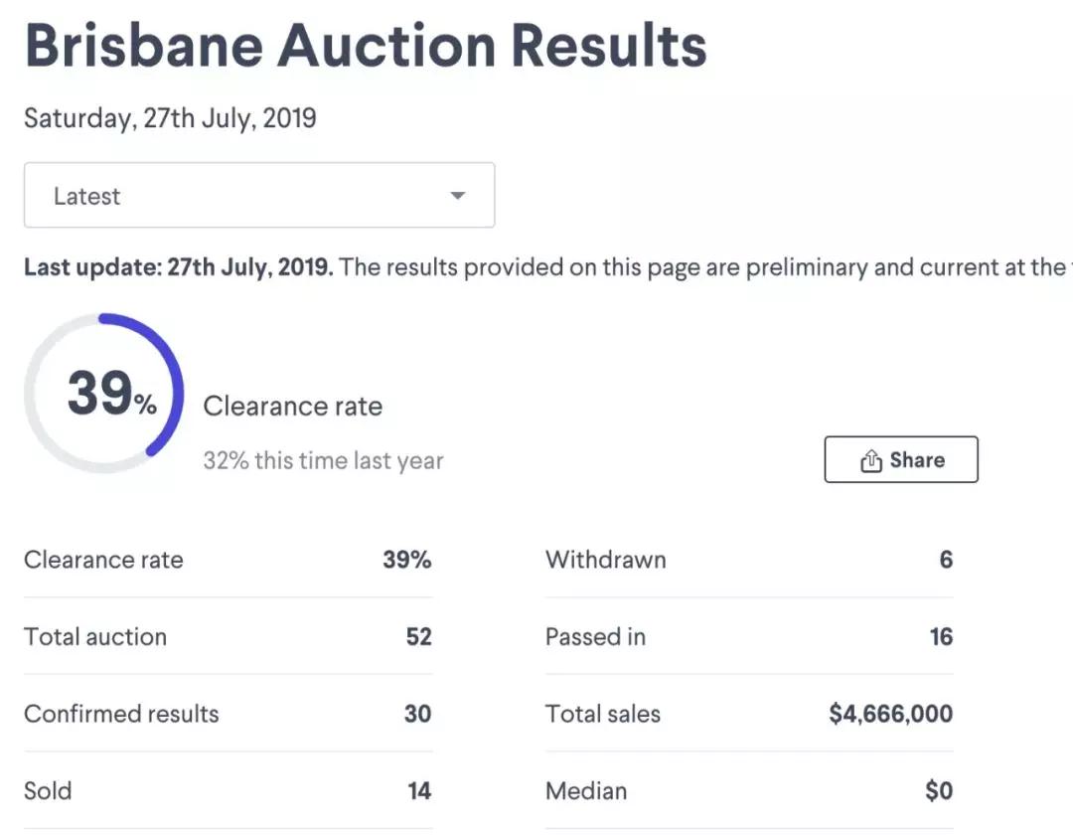Click the dropdown caret beside Latest
The image size is (1073, 835).
[x=458, y=196]
